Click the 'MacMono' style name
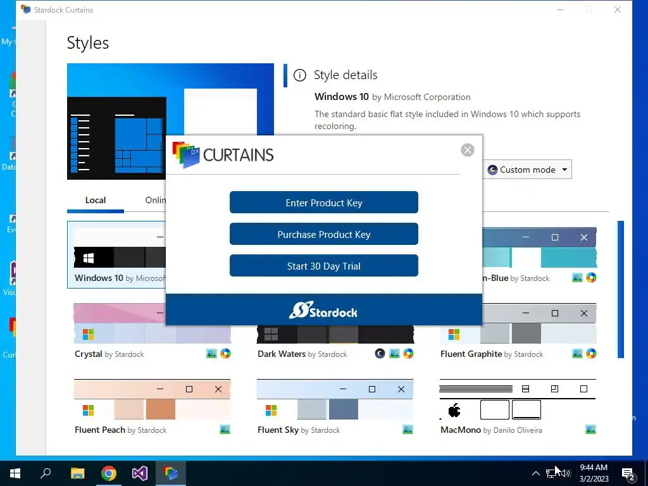 [x=461, y=430]
